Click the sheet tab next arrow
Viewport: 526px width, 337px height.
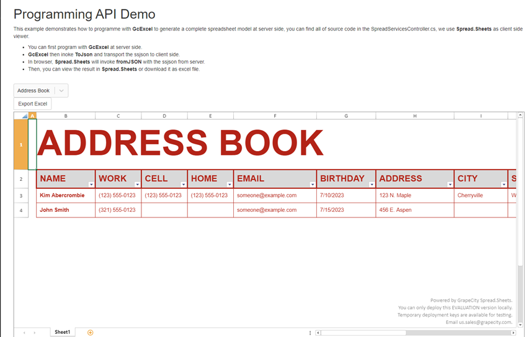[35, 333]
